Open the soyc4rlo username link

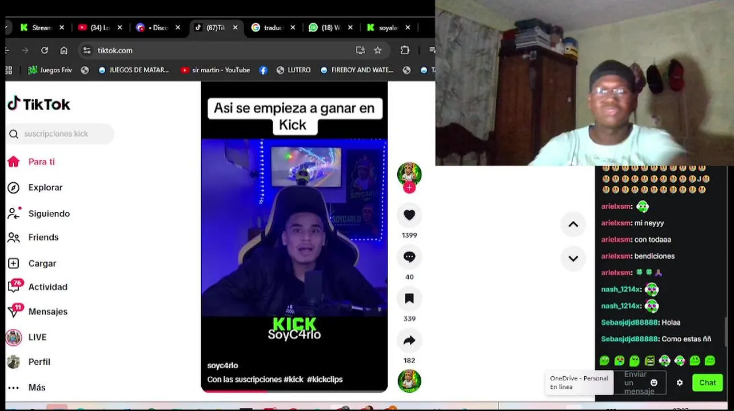coord(222,365)
